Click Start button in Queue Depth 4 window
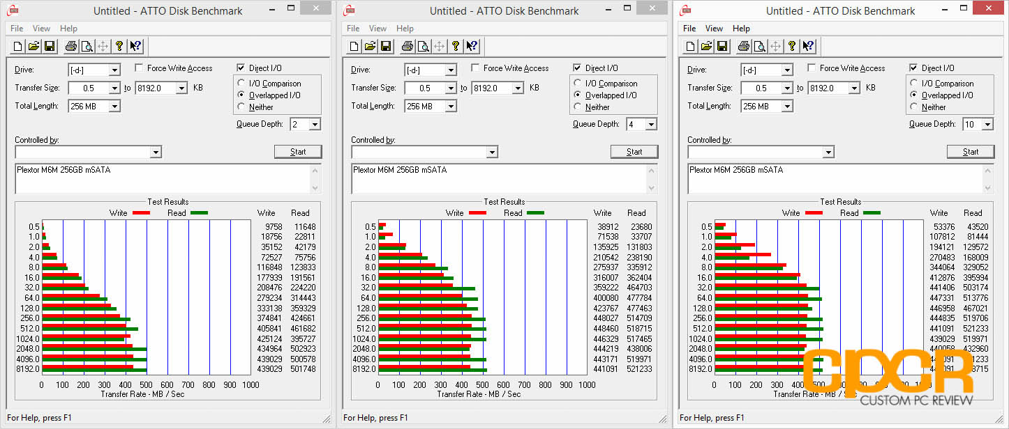The height and width of the screenshot is (429, 1009). (x=634, y=152)
